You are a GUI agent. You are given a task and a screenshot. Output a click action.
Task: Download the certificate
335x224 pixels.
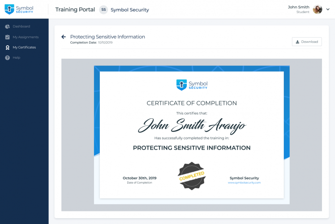point(307,42)
